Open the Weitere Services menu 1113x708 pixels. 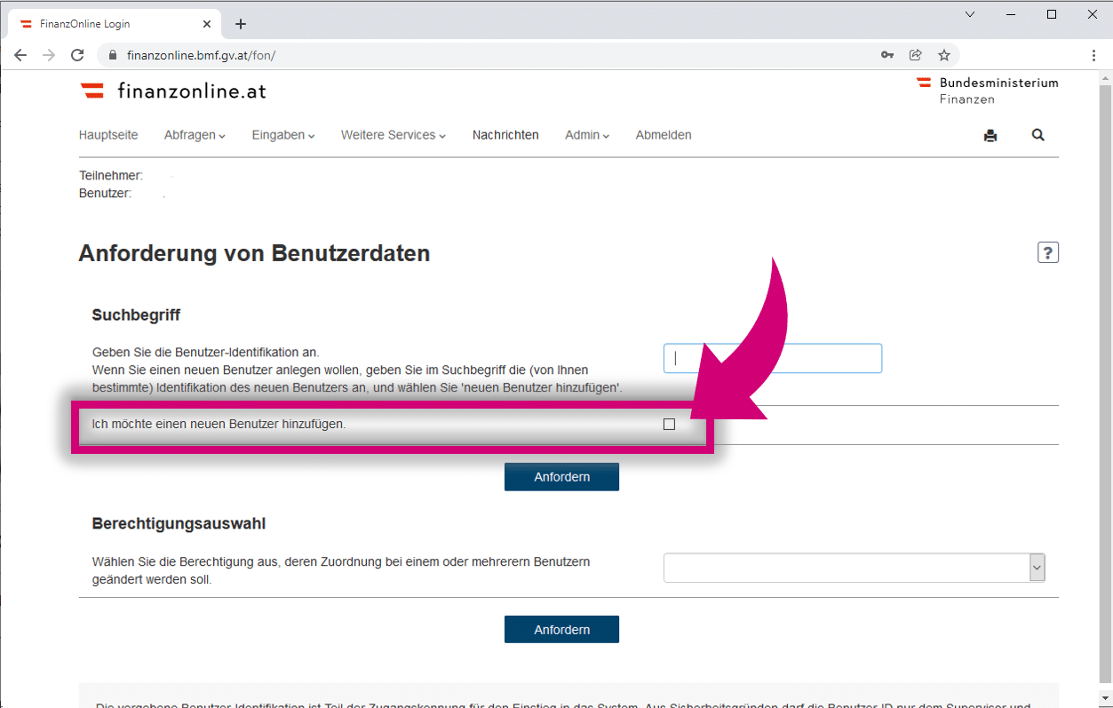click(x=393, y=135)
